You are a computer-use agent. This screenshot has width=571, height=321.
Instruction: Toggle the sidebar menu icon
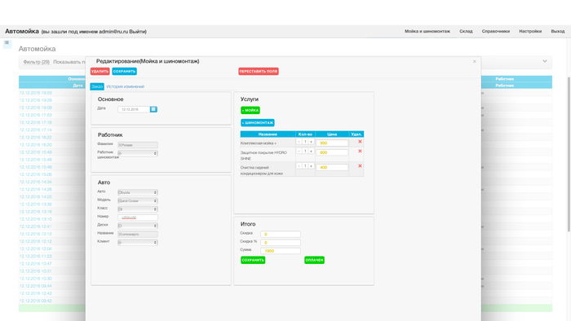pos(7,42)
